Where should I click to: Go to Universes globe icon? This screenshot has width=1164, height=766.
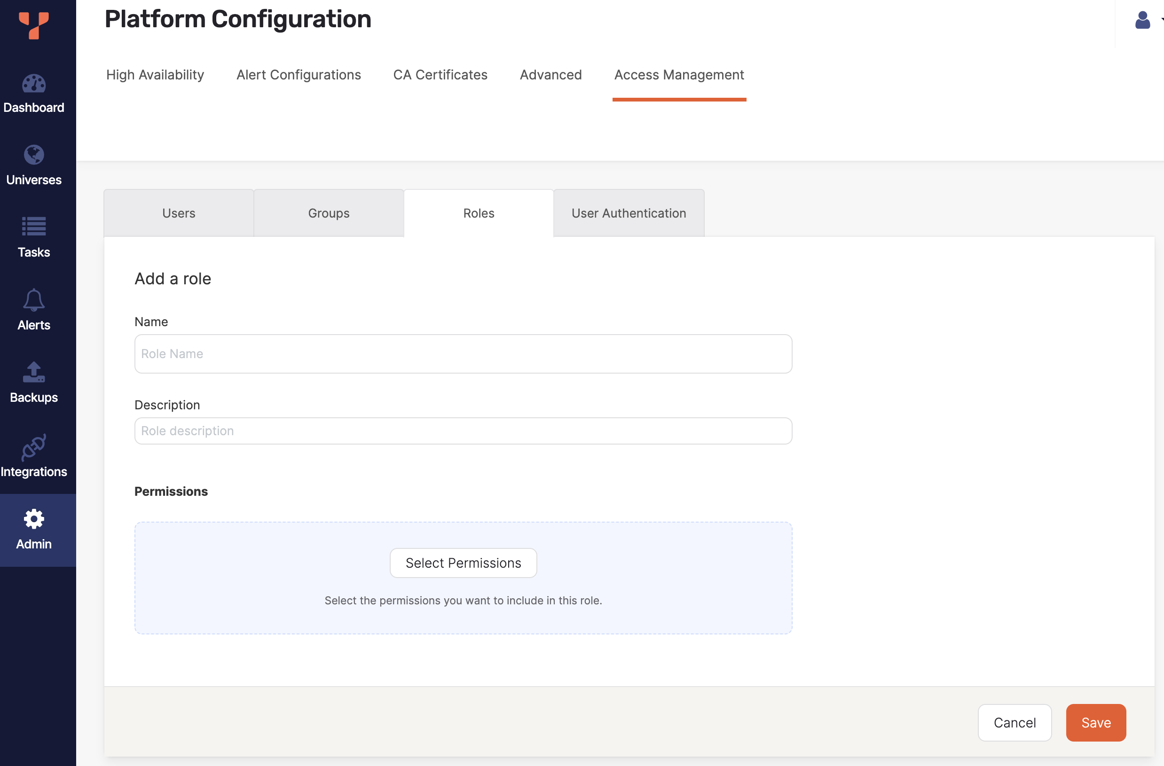pos(34,155)
